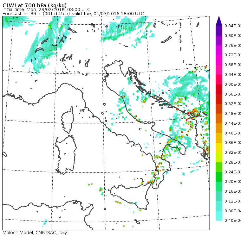241x237 pixels.
Task: Click the colorbar label 0.84E-03
Action: (233, 26)
